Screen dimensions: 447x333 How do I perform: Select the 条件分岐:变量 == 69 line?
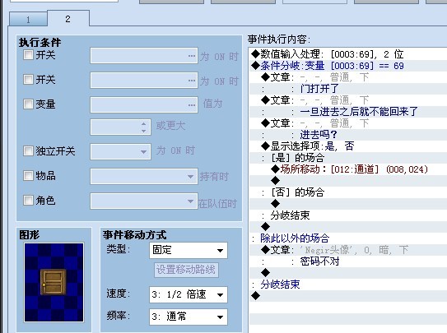pos(348,66)
